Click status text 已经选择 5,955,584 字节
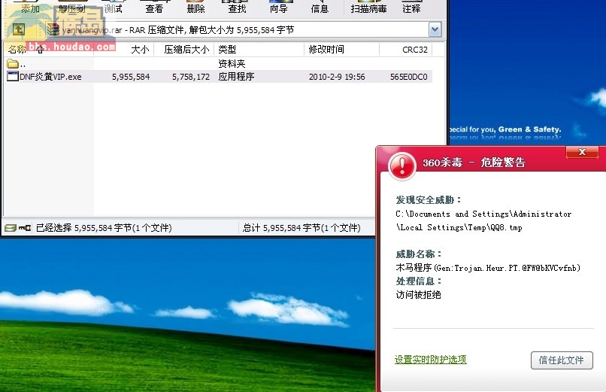606x392 pixels. click(x=104, y=228)
